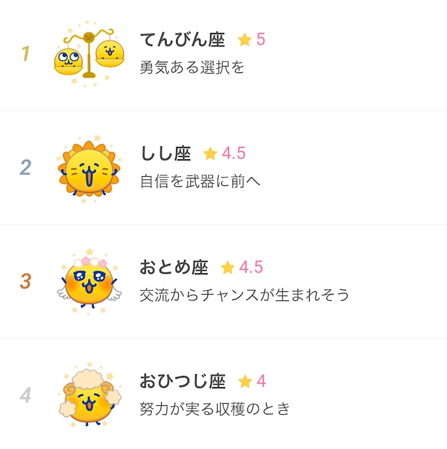
Task: Click the gray rank number 4
Action: click(x=26, y=395)
